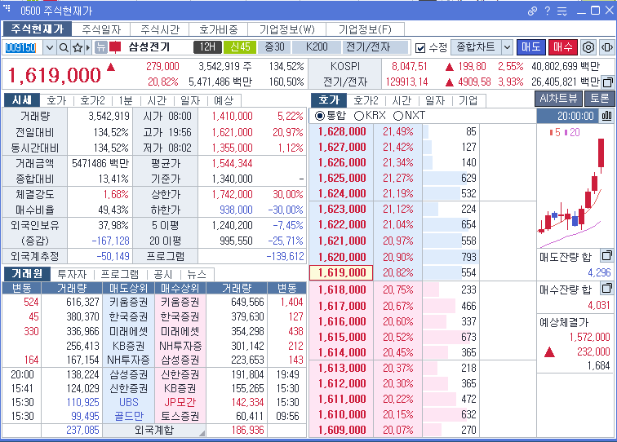
Task: Click the 20:00:00 time display
Action: pos(575,116)
